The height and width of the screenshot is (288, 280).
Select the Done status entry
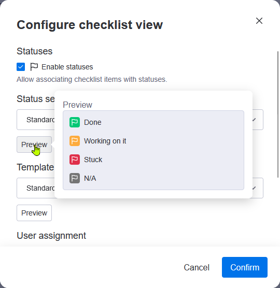(x=153, y=122)
